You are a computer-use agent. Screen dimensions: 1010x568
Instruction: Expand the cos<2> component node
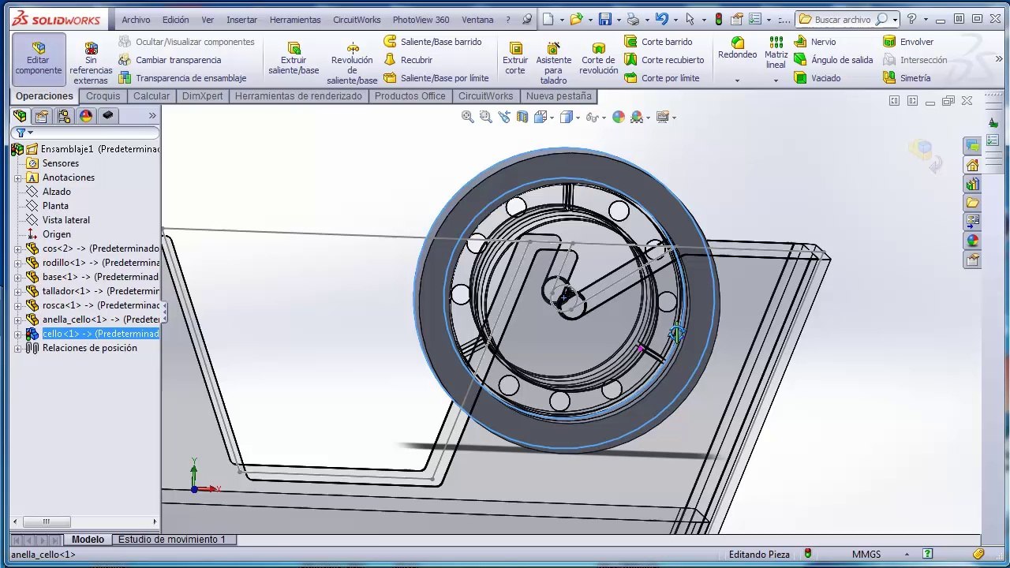point(18,248)
